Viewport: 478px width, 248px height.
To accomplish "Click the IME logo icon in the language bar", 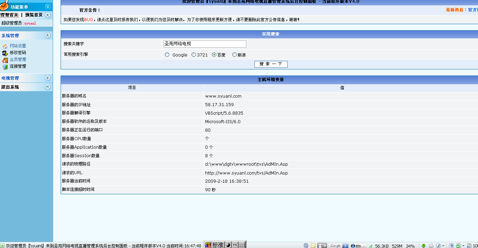I will (x=207, y=245).
